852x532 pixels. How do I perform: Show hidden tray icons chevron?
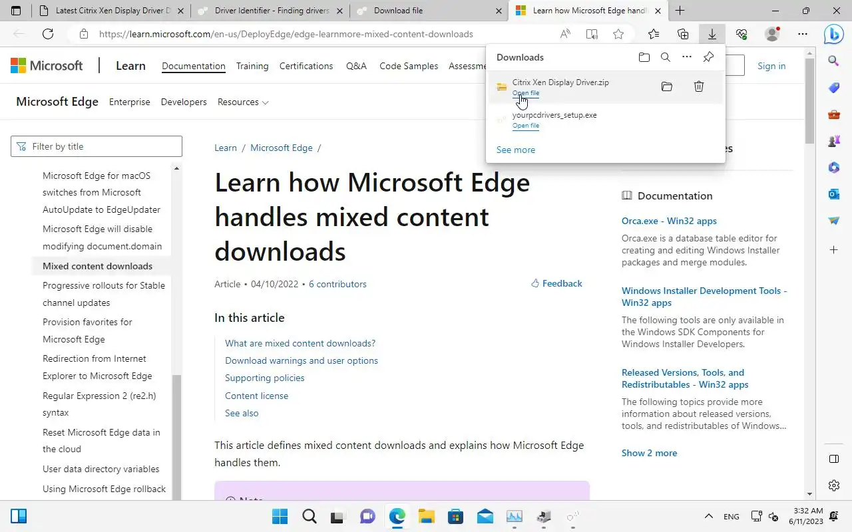(x=709, y=517)
